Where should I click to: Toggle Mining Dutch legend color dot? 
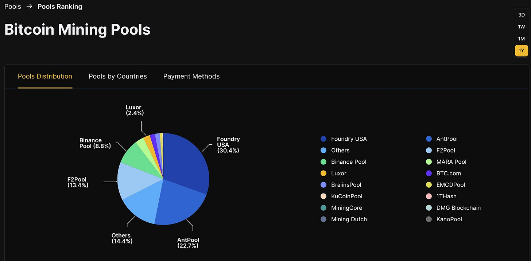323,219
